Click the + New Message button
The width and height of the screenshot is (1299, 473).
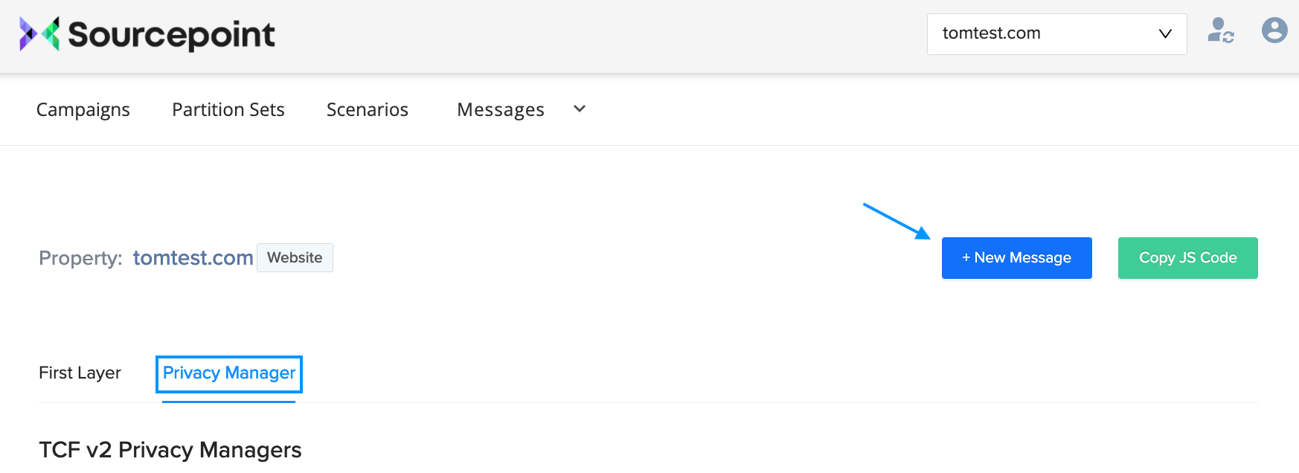pos(1016,257)
